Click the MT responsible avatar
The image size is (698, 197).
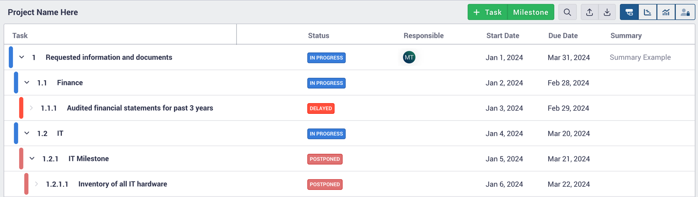tap(409, 57)
